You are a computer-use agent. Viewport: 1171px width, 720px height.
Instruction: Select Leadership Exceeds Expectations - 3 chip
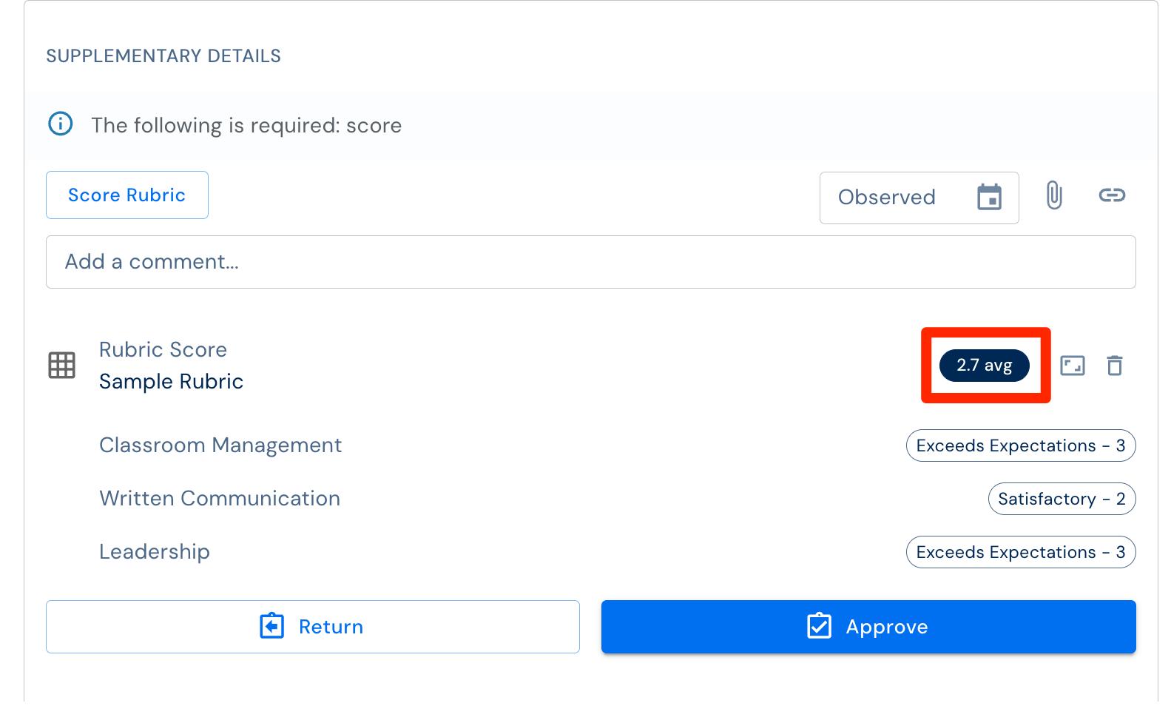[x=1021, y=552]
